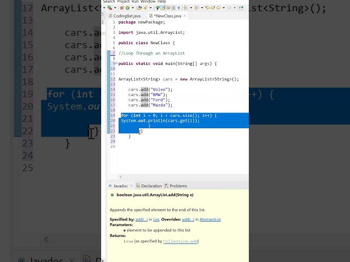Click the editor horizontal scrollbar left arrow
The height and width of the screenshot is (262, 350).
(x=120, y=177)
